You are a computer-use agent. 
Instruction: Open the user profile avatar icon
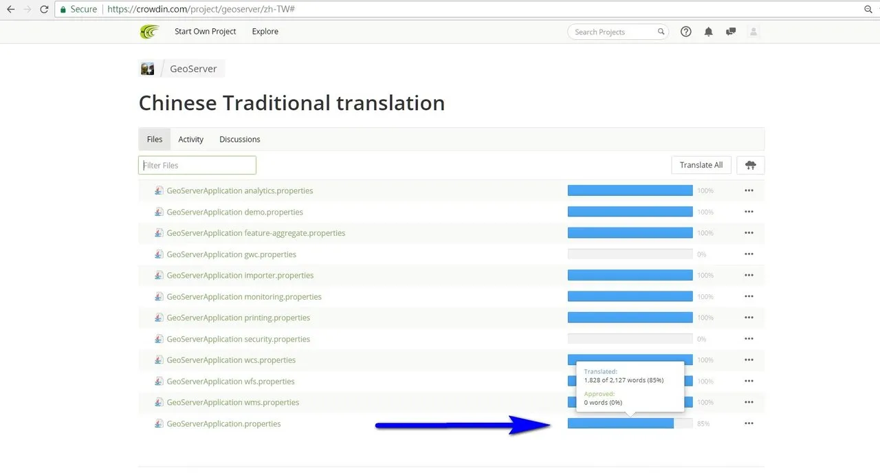point(753,32)
